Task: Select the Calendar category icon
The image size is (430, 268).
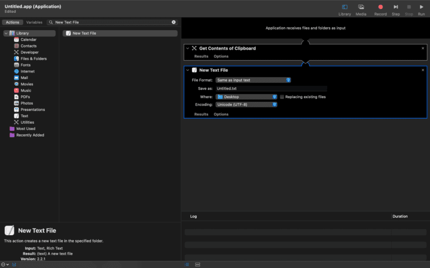Action: tap(17, 40)
